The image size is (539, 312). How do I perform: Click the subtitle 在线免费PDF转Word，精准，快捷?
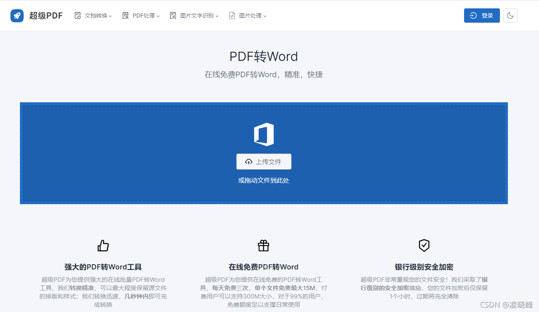[x=264, y=74]
